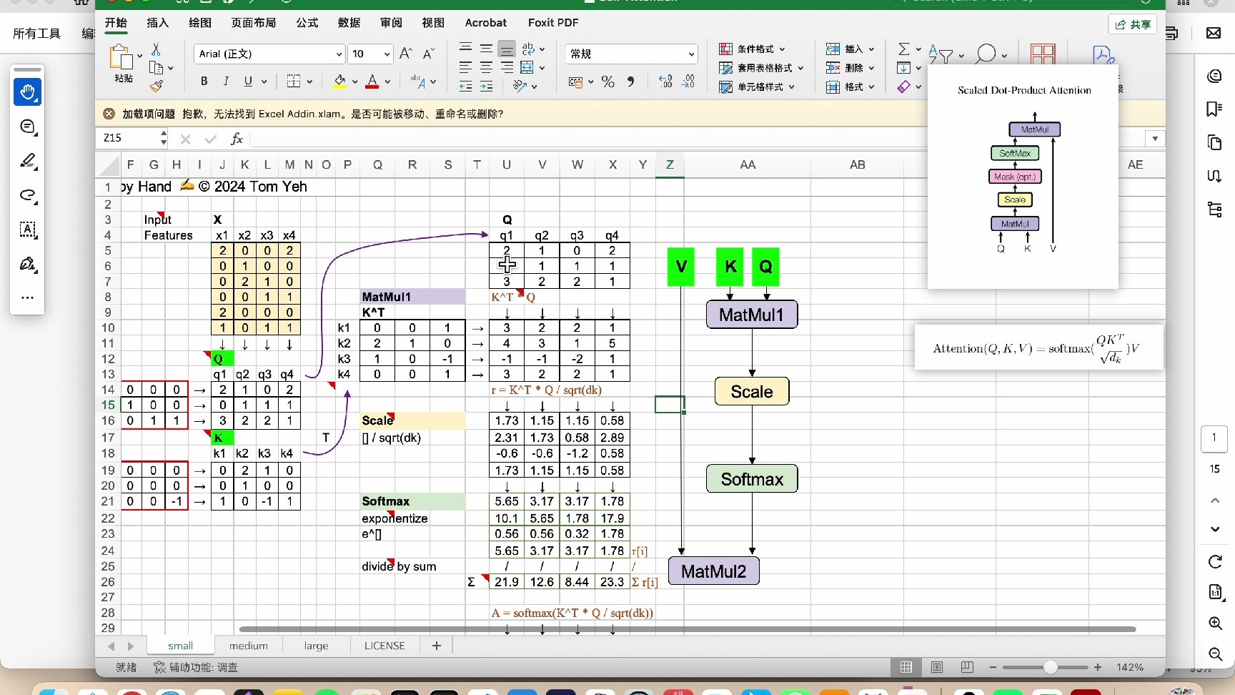Click the Insert Function fx button
Viewport: 1235px width, 695px height.
pyautogui.click(x=237, y=139)
